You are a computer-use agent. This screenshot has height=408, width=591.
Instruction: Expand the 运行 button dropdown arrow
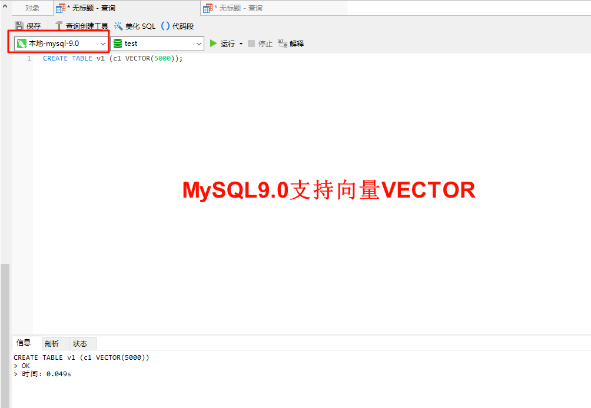241,43
